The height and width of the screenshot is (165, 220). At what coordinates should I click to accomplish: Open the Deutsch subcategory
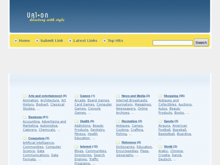[x=165, y=159]
